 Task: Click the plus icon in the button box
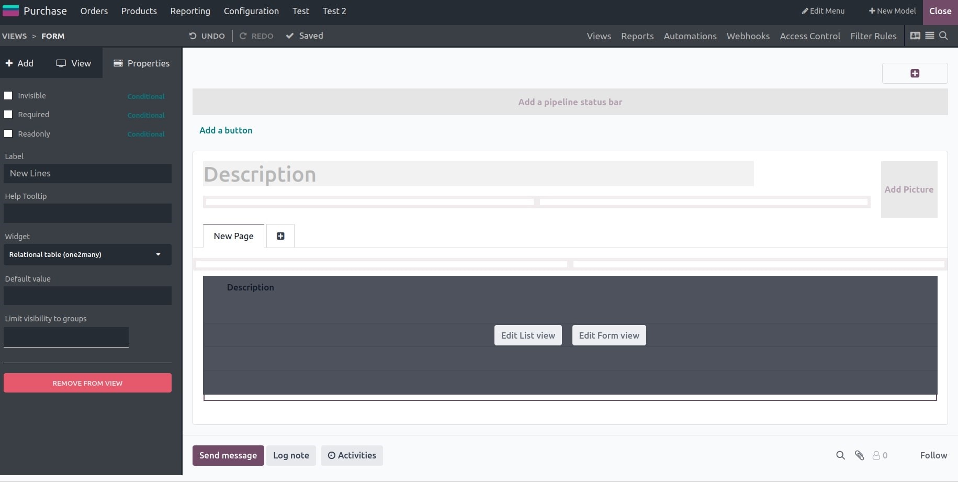pyautogui.click(x=915, y=73)
